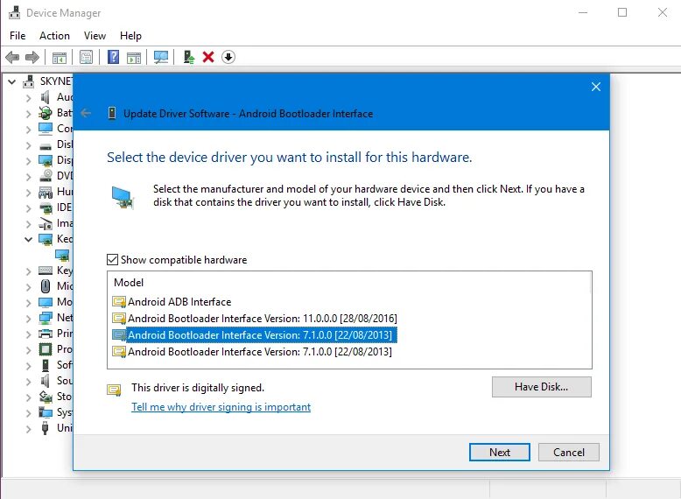Expand the Batteries category chevron
The image size is (681, 499).
tap(29, 114)
